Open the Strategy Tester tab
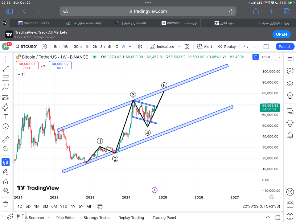The image size is (296, 222). pos(97,218)
